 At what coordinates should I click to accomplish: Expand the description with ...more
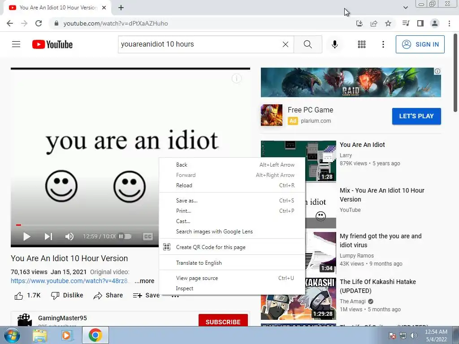click(x=144, y=281)
